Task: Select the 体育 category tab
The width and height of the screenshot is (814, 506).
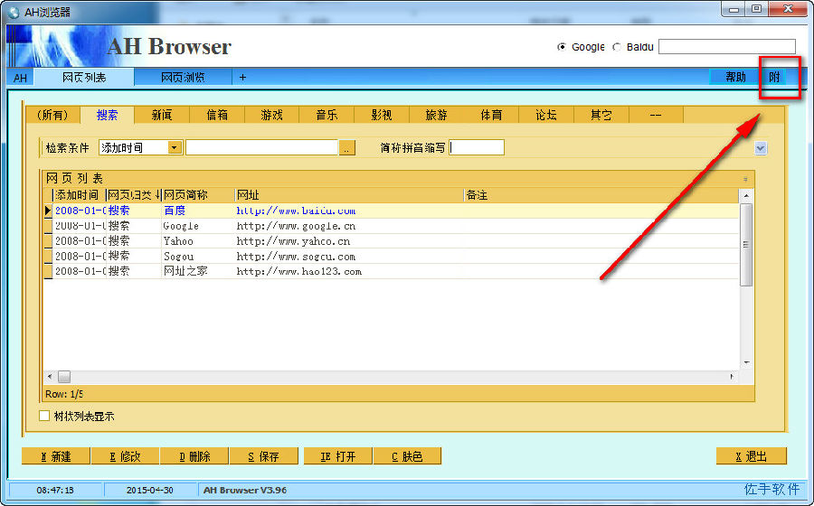Action: tap(492, 115)
